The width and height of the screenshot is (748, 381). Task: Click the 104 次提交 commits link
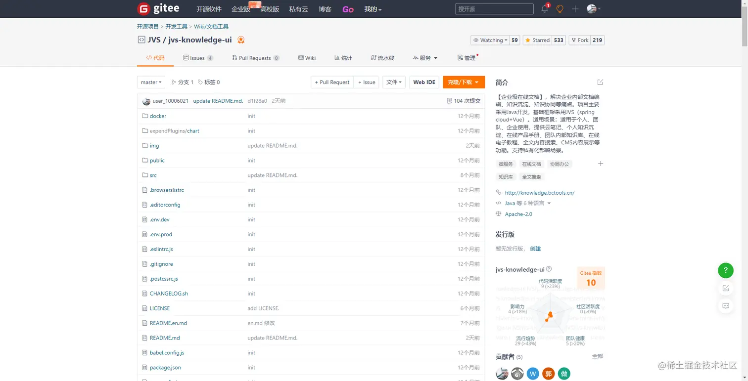464,101
